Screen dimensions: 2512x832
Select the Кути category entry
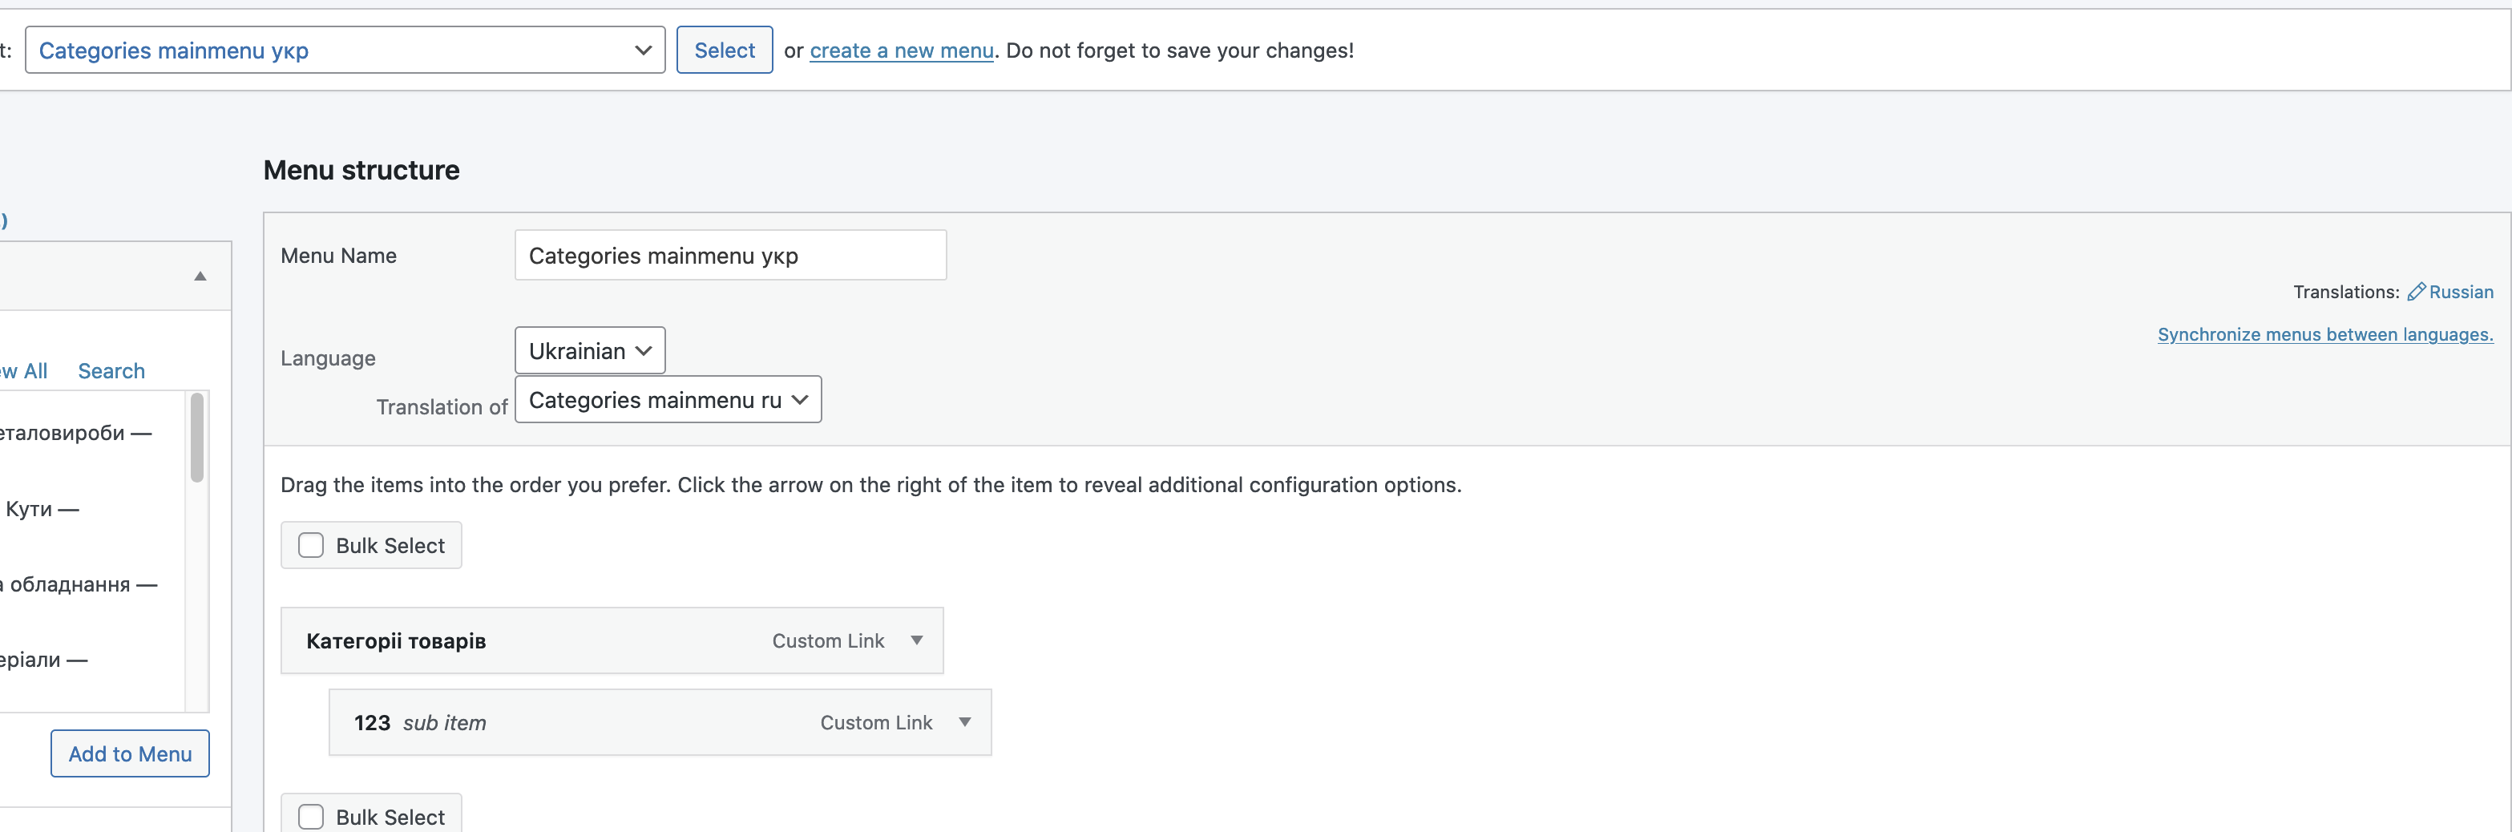tap(29, 509)
